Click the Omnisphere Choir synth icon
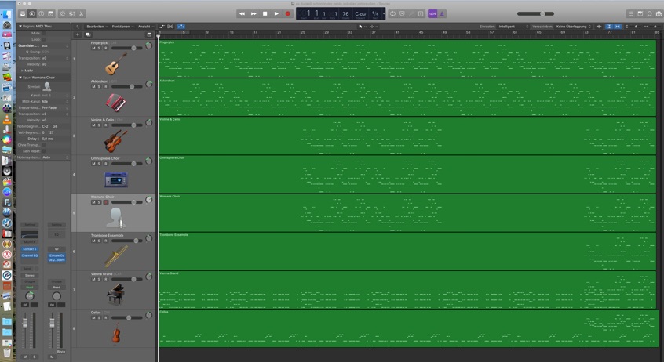This screenshot has width=664, height=362. 115,179
